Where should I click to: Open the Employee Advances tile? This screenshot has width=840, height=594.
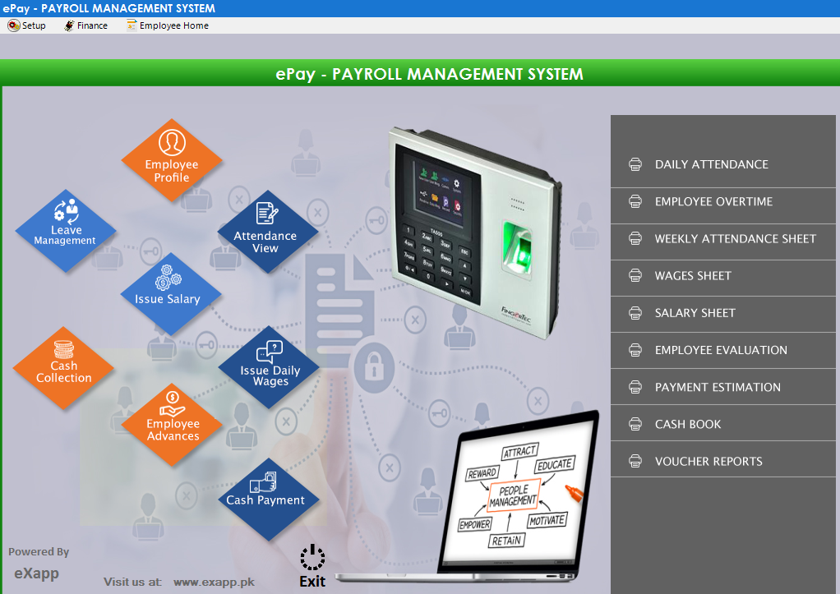[173, 421]
